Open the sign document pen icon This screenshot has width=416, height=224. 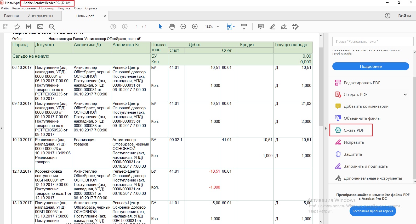284,27
